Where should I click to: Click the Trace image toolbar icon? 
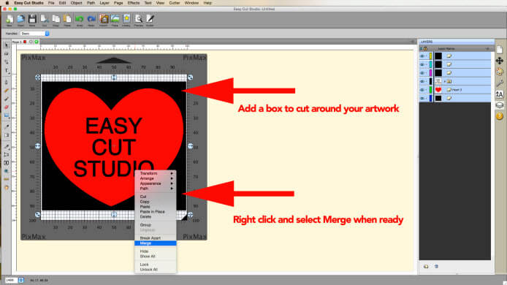coord(115,20)
